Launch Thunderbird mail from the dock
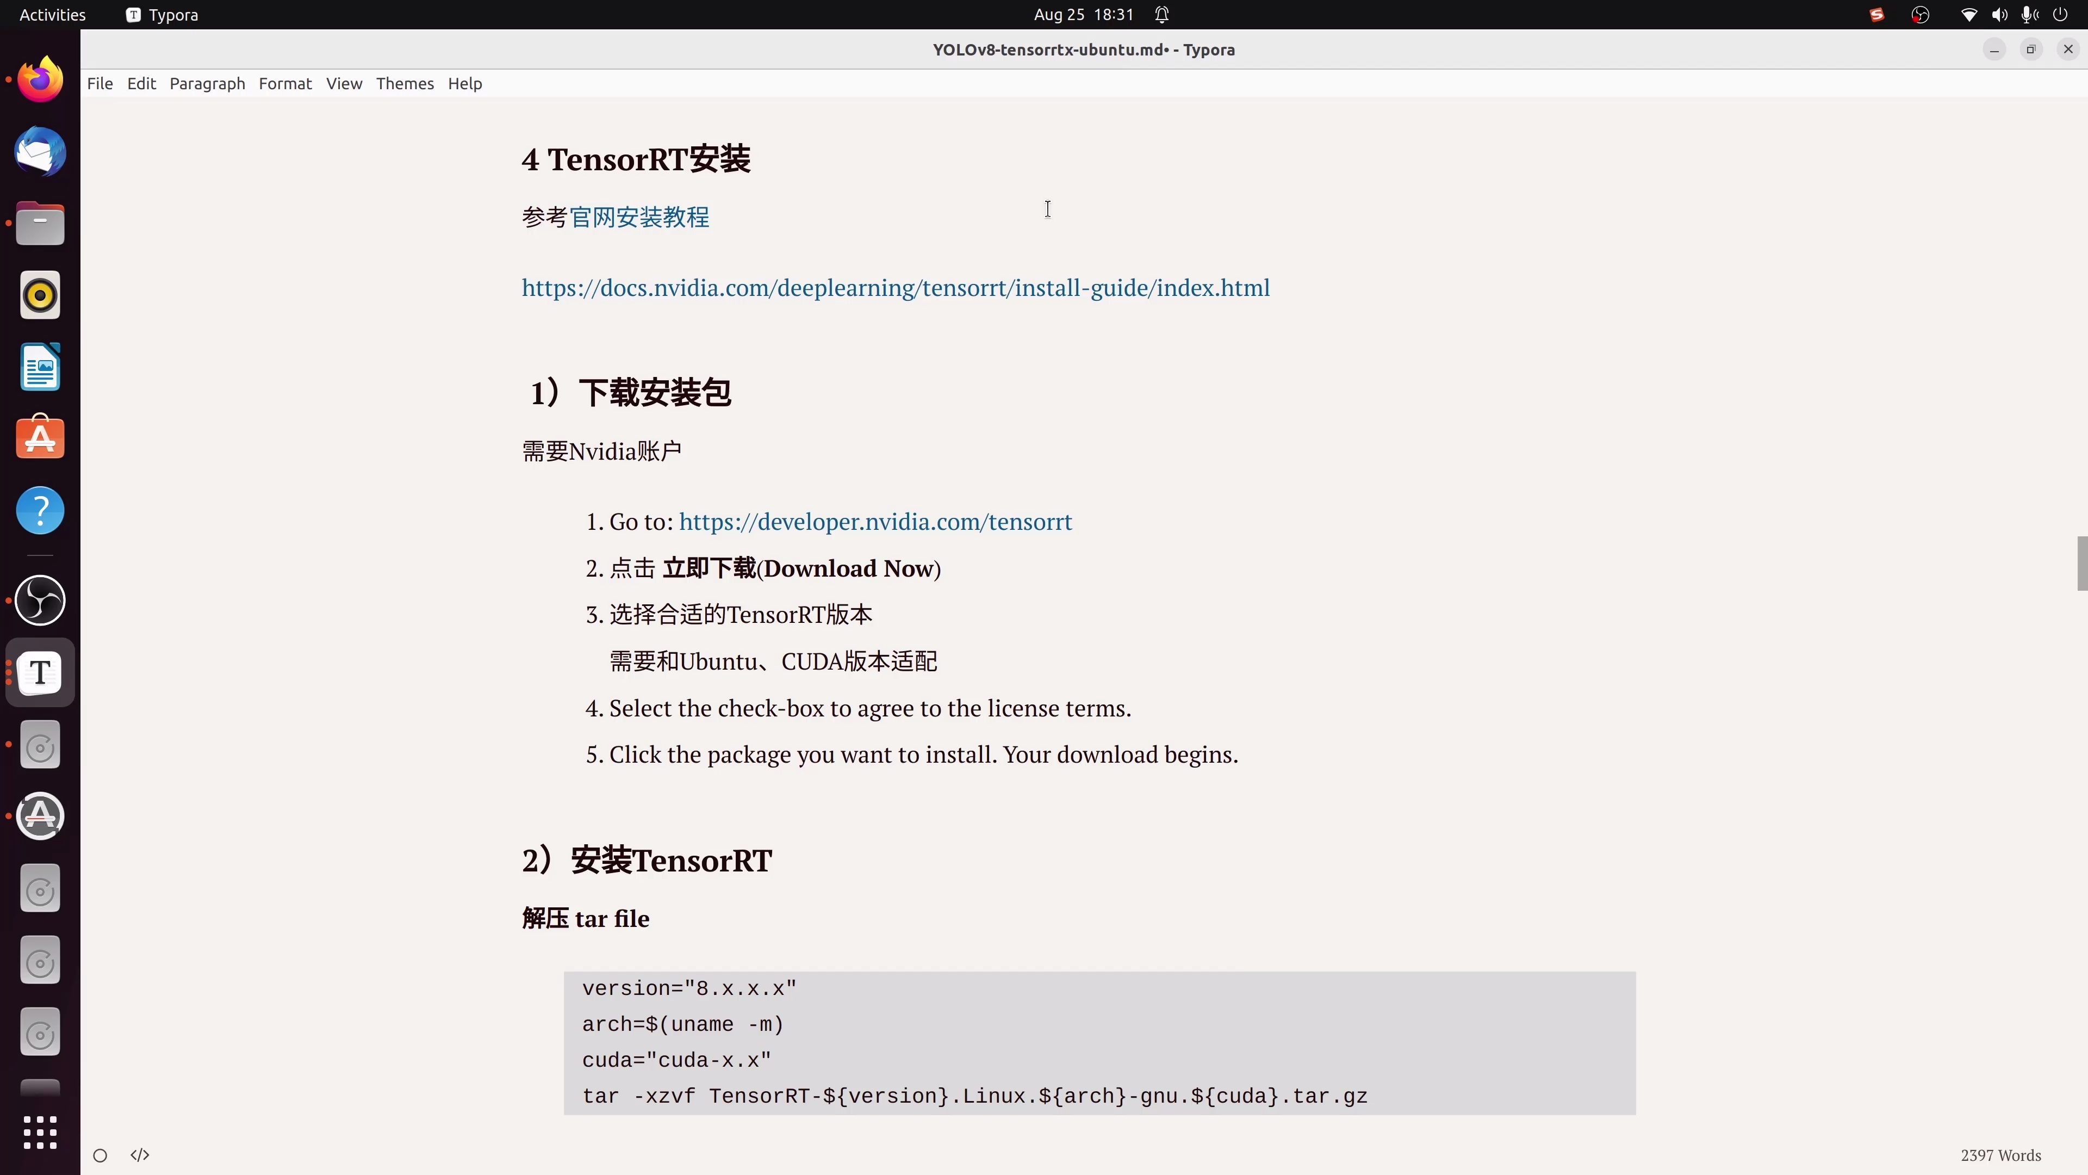The image size is (2088, 1175). 39,152
